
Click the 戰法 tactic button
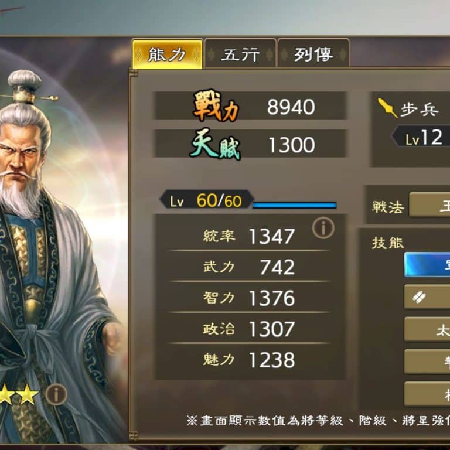click(429, 204)
